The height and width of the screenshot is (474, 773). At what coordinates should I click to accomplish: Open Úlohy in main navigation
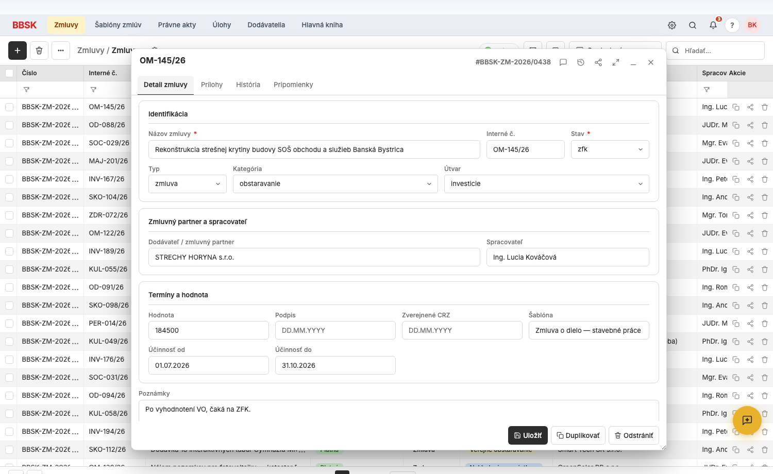coord(222,25)
